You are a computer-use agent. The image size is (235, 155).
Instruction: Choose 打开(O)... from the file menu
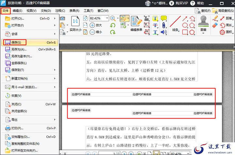30,19
